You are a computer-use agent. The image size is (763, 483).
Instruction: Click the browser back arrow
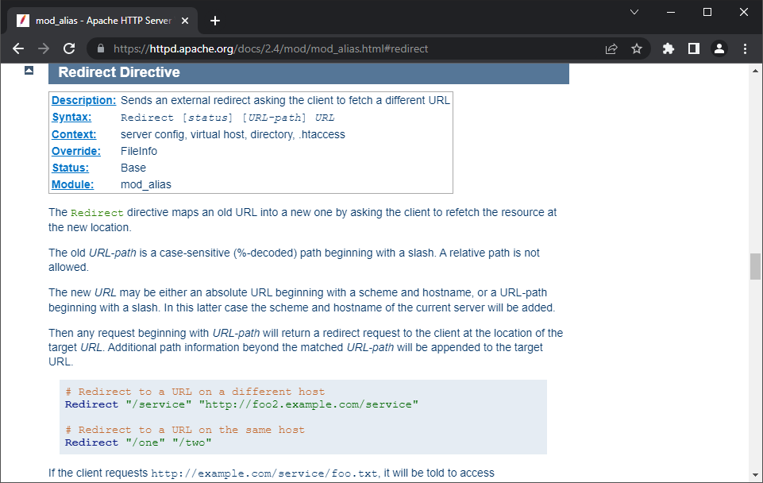point(18,48)
